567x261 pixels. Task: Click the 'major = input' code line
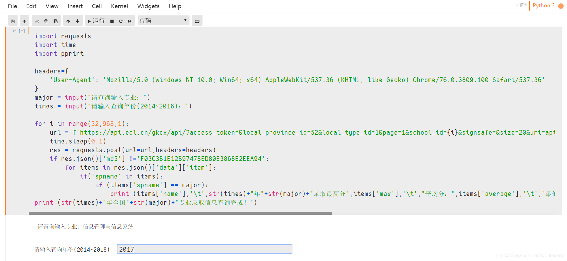tap(92, 98)
